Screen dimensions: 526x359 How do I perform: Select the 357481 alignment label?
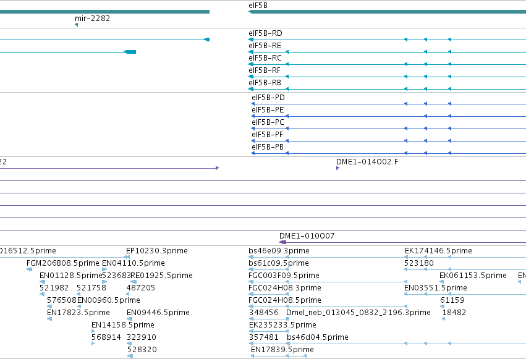tap(264, 337)
